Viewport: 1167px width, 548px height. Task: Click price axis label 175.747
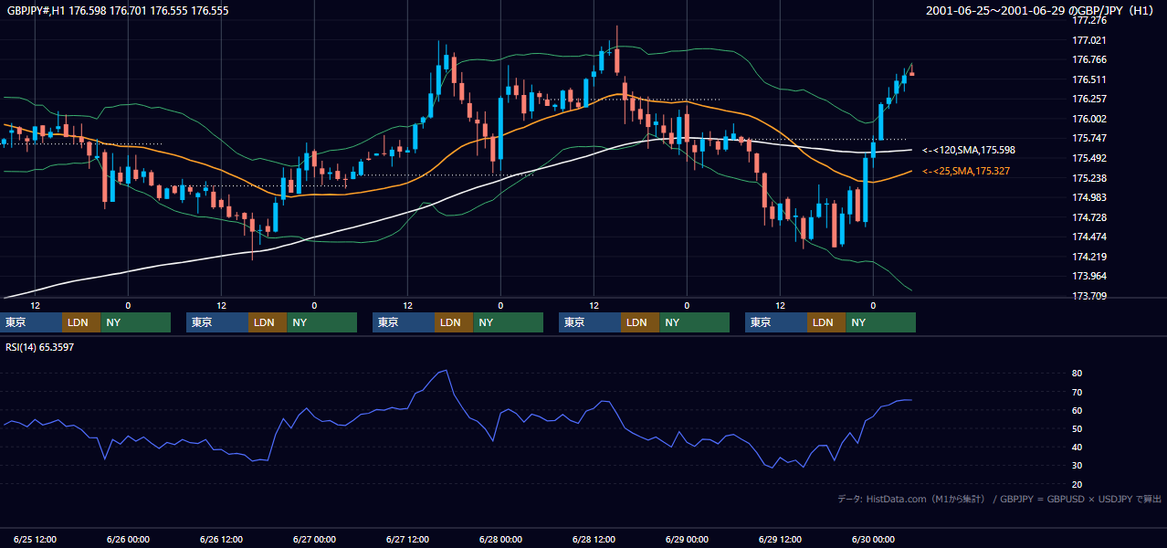tap(1090, 138)
